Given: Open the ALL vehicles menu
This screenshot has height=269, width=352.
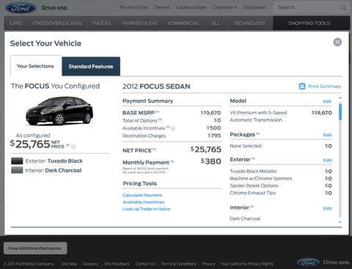Looking at the screenshot, I should click(215, 24).
